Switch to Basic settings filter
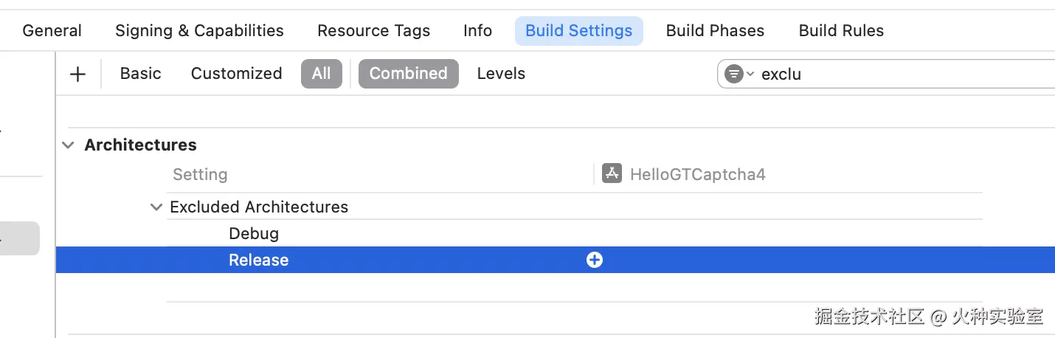Image resolution: width=1055 pixels, height=338 pixels. coord(140,74)
